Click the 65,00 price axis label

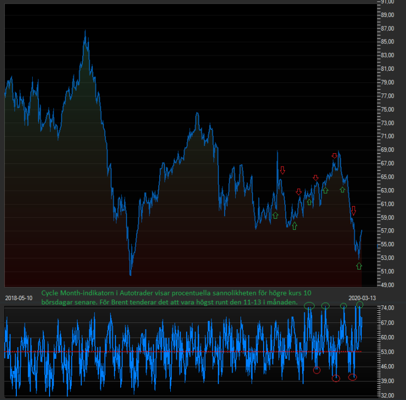click(388, 177)
